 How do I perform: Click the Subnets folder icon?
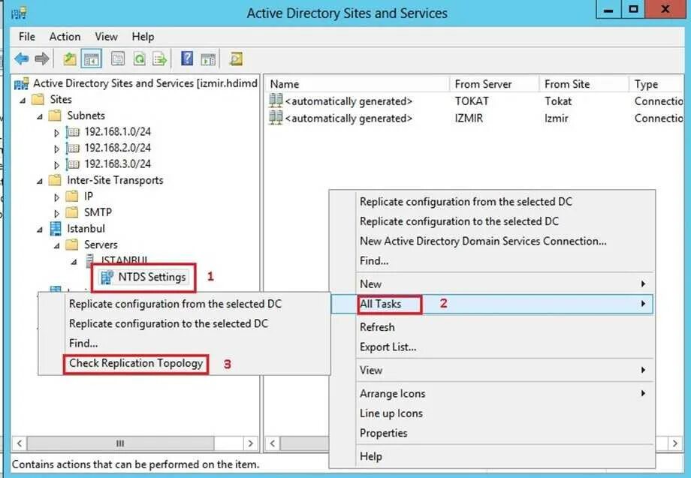[55, 116]
